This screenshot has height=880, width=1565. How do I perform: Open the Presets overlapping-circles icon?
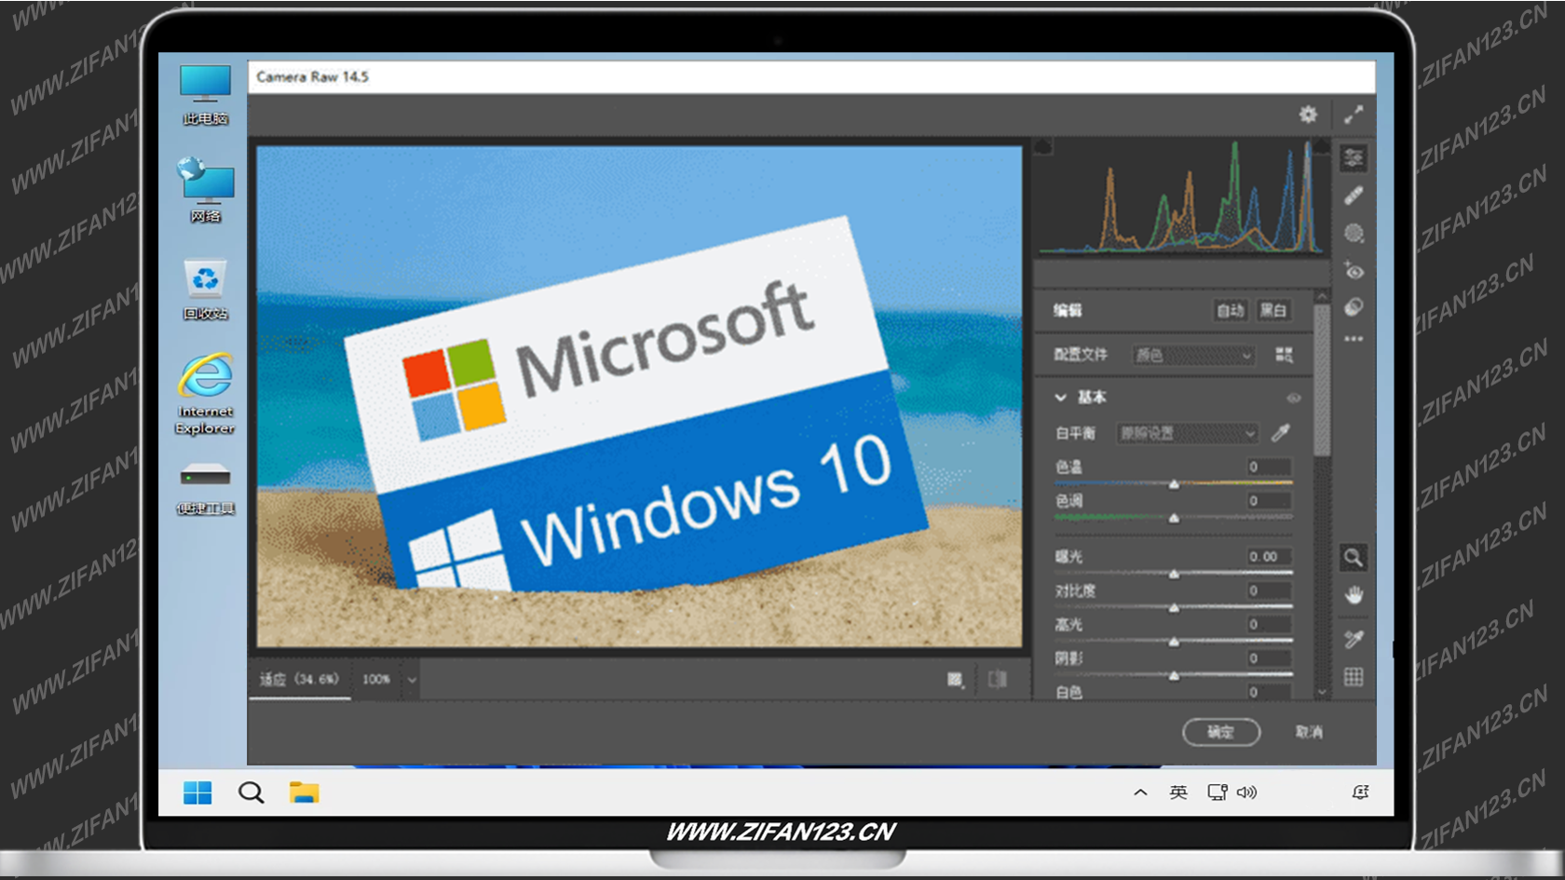1354,307
